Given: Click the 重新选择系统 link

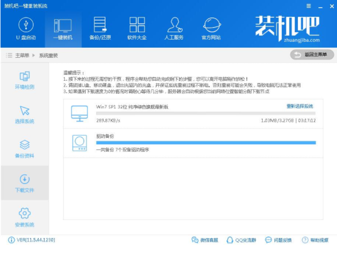Looking at the screenshot, I should tap(300, 106).
